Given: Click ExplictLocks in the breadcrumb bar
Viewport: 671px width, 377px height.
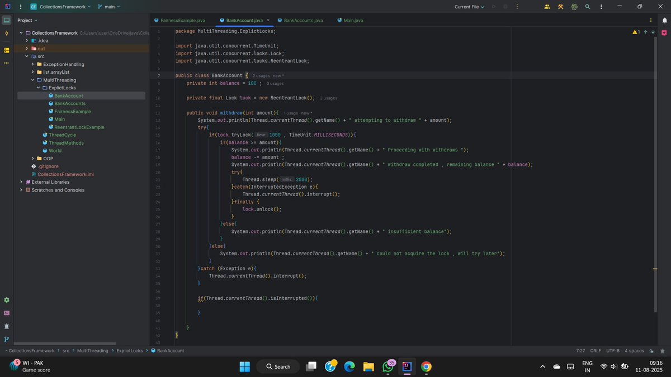Looking at the screenshot, I should [x=130, y=351].
